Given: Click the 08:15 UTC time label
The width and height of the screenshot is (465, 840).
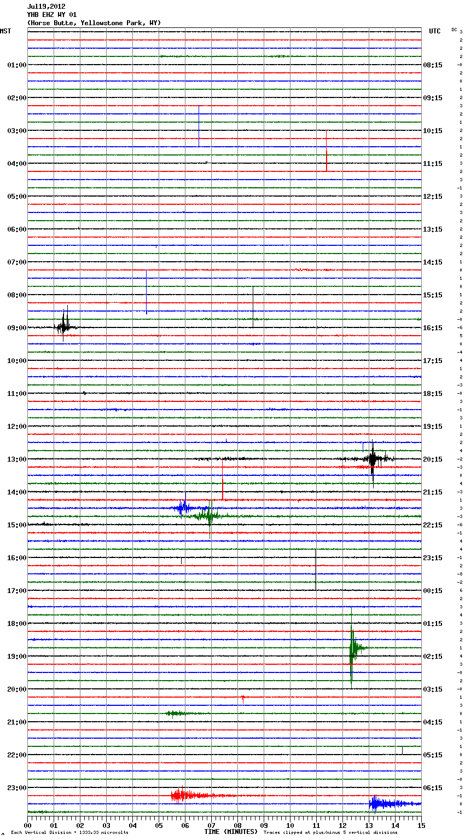Looking at the screenshot, I should tap(433, 65).
